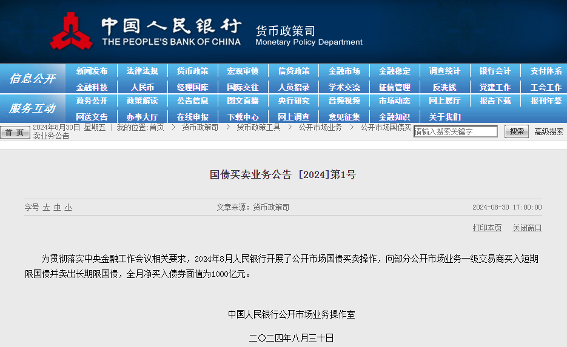This screenshot has width=567, height=347.
Task: Click 文章来源：货币政策司 text
Action: point(253,207)
